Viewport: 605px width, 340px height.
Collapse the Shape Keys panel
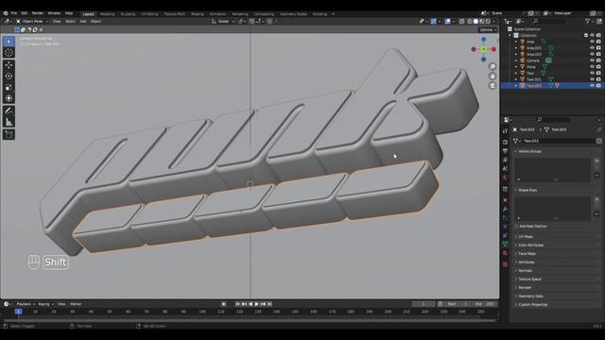click(x=527, y=190)
